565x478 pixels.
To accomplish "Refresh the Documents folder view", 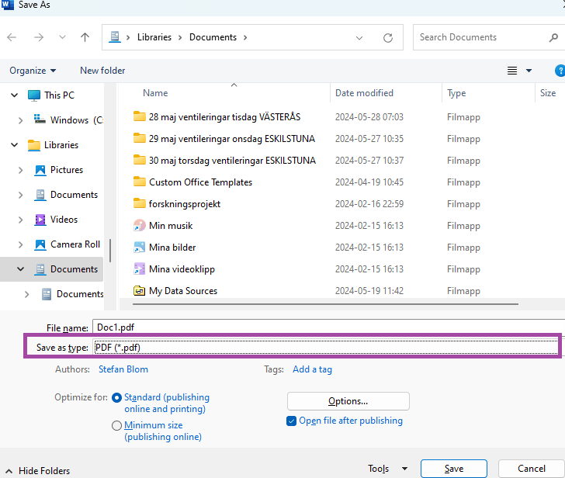I will coord(388,38).
